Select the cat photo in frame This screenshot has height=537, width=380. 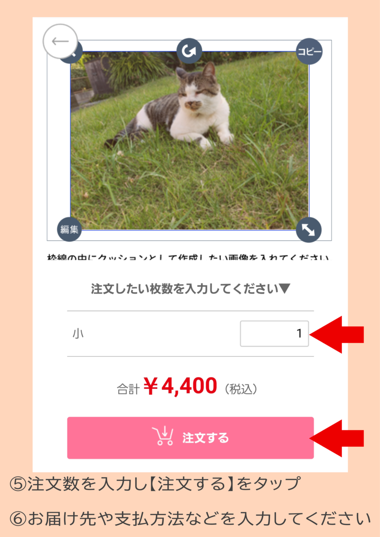pyautogui.click(x=190, y=141)
